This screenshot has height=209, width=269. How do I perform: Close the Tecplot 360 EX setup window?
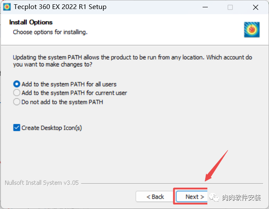[x=256, y=7]
